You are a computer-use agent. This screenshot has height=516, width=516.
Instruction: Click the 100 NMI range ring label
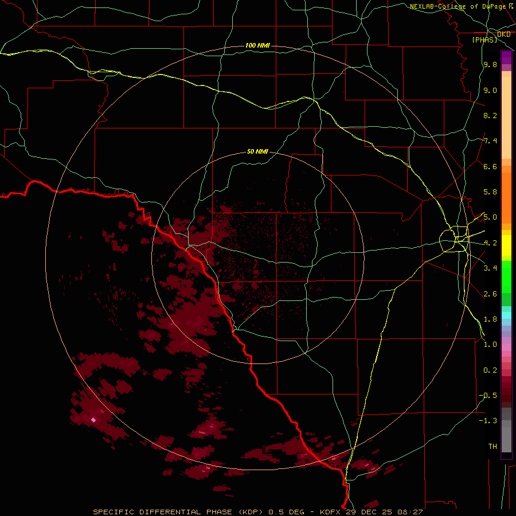point(257,45)
